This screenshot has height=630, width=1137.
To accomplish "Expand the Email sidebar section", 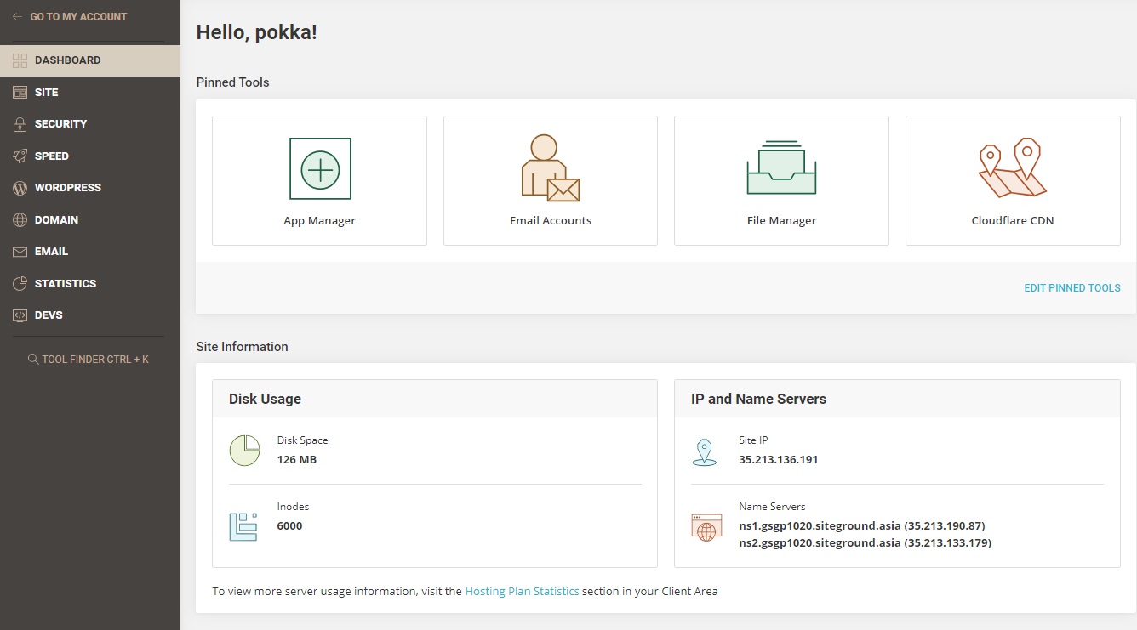I will click(x=51, y=252).
